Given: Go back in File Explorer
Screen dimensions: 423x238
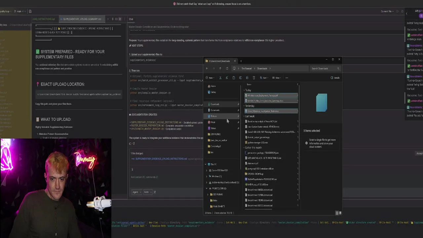Looking at the screenshot, I should pos(207,68).
